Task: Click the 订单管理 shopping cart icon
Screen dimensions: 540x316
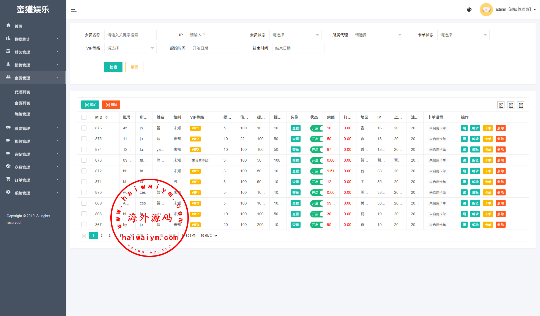Action: tap(8, 179)
